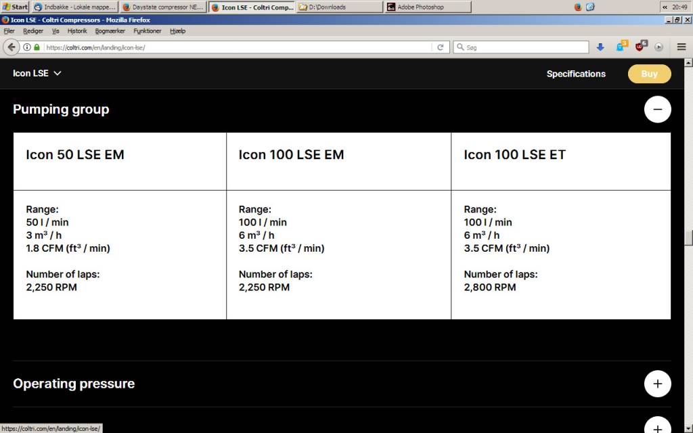This screenshot has width=693, height=433.
Task: Click the vertical scrollbar thumb
Action: click(x=688, y=237)
